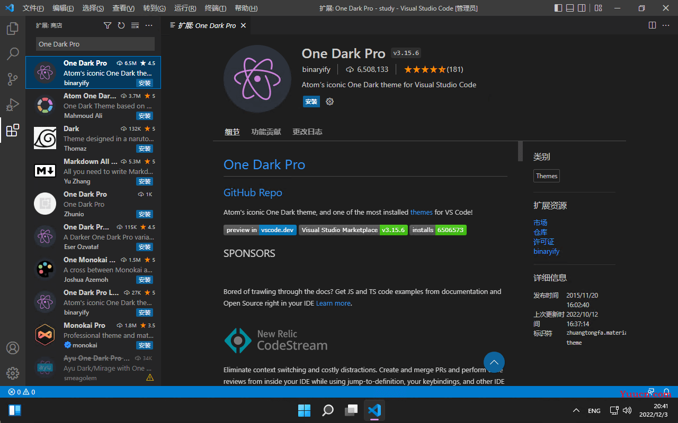Open the GitHub Repo link

click(253, 192)
